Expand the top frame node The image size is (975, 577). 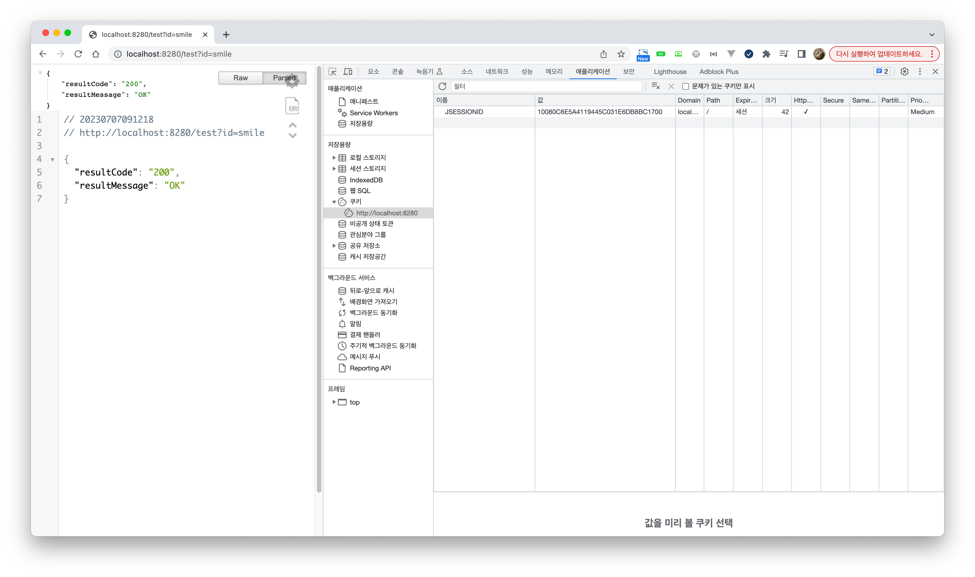(334, 402)
